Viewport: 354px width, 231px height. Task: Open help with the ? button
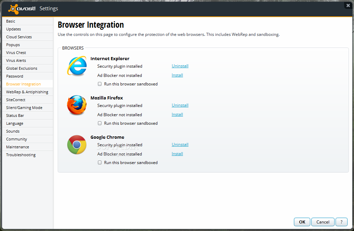click(x=341, y=222)
